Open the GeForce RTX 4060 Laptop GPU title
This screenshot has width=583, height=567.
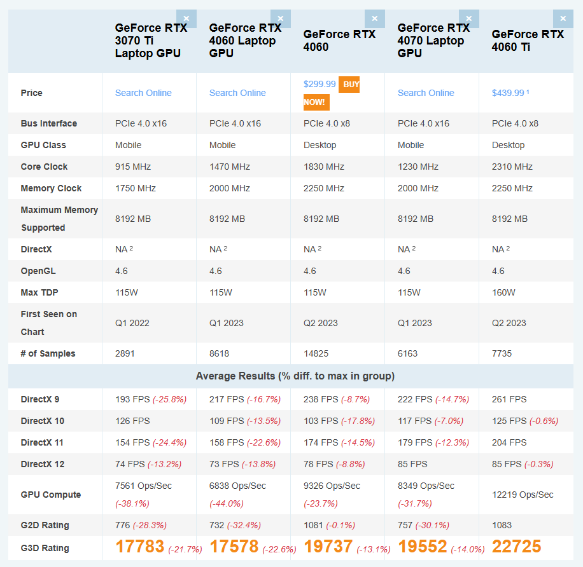[245, 41]
